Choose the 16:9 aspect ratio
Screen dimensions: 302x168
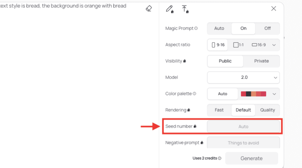pos(259,45)
